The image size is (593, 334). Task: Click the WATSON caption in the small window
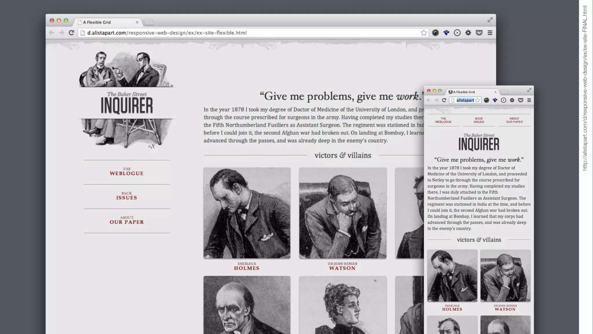coord(505,309)
